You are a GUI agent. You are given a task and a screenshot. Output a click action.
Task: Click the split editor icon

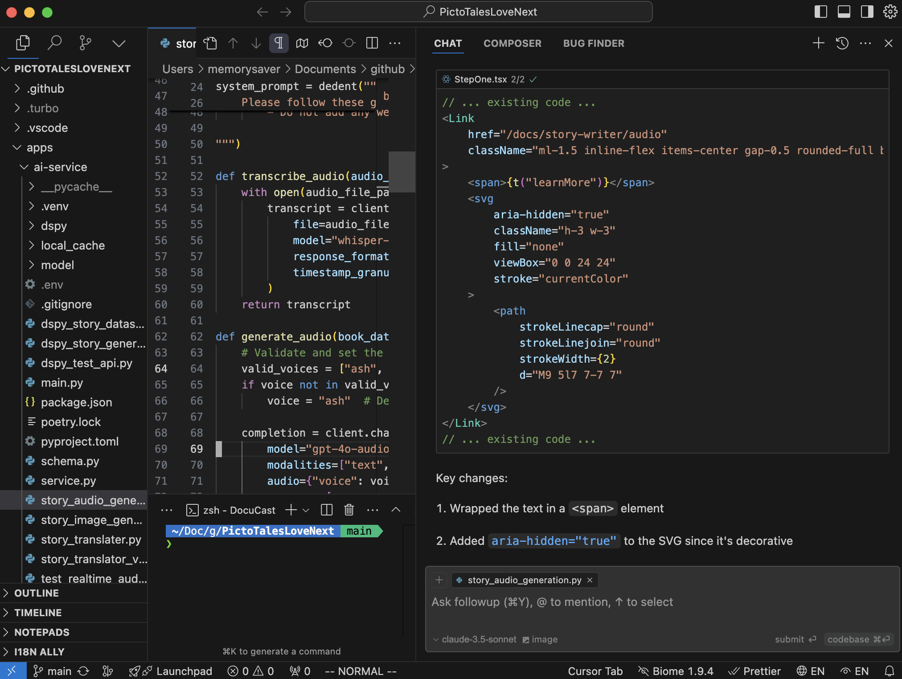click(x=372, y=43)
